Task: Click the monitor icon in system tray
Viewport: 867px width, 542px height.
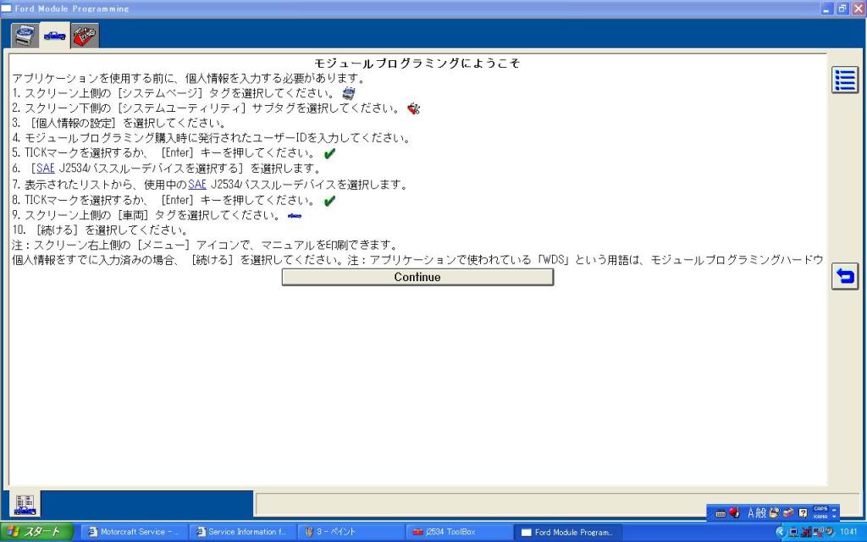Action: coord(793,532)
